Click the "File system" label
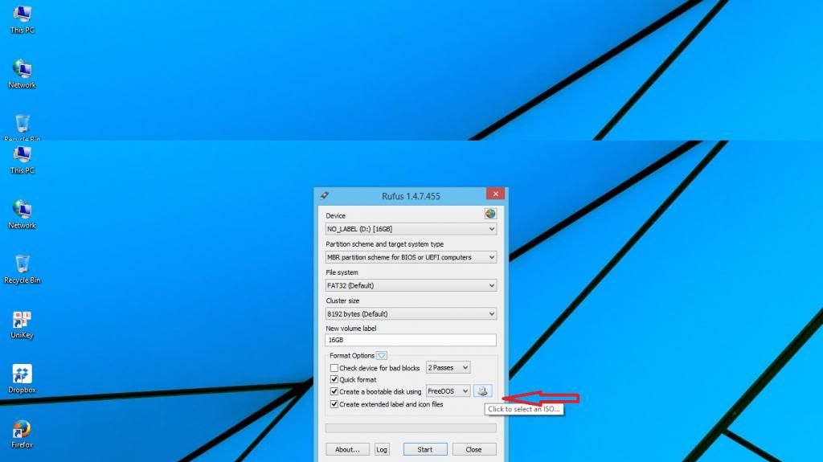Screen dimensions: 823x462 tap(342, 272)
